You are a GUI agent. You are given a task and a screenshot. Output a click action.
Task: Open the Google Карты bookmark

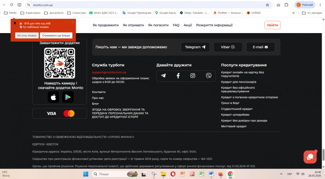pos(165,13)
